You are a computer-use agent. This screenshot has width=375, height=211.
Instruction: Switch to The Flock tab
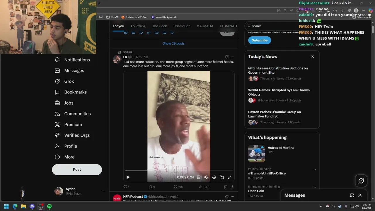click(x=159, y=26)
